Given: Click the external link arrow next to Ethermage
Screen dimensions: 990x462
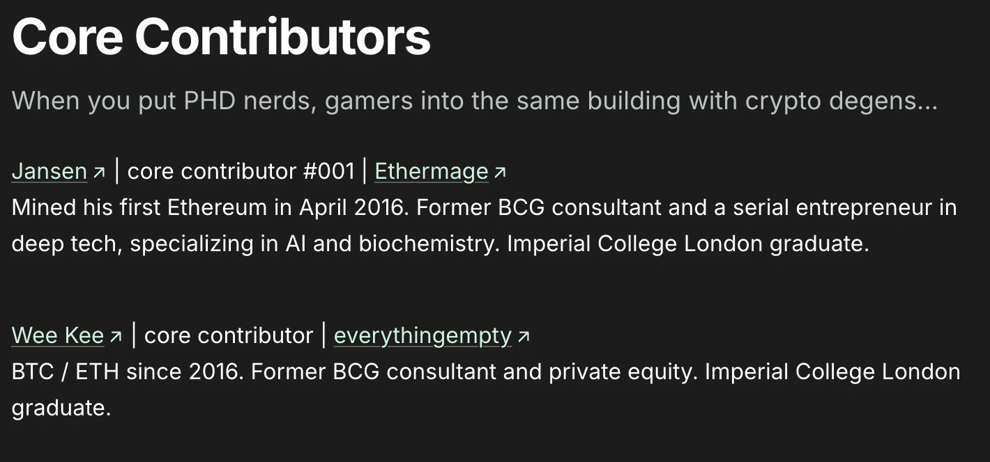Looking at the screenshot, I should pyautogui.click(x=499, y=171).
